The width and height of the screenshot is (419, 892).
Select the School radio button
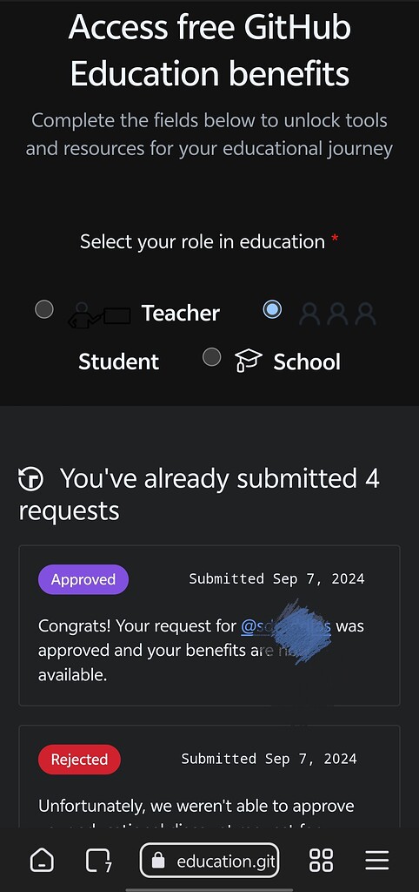point(212,357)
